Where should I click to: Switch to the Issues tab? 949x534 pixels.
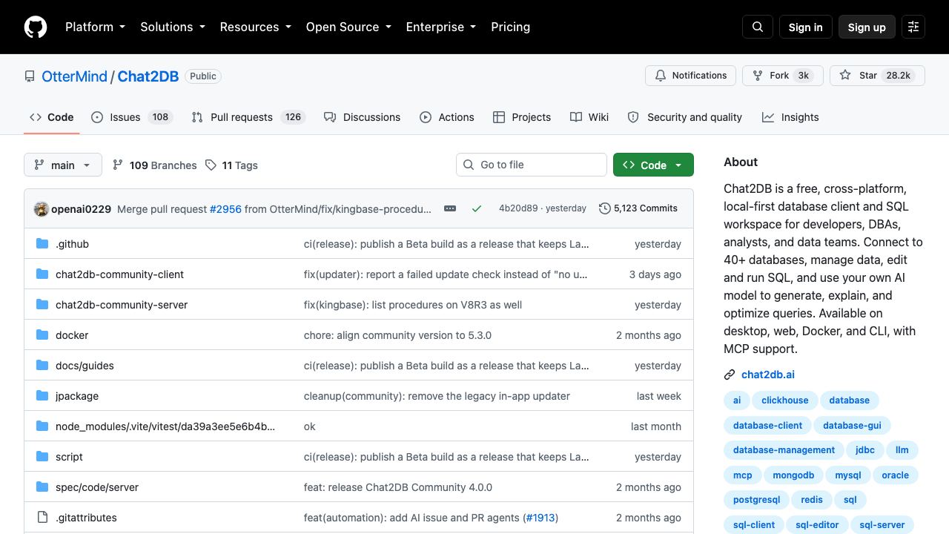coord(132,117)
